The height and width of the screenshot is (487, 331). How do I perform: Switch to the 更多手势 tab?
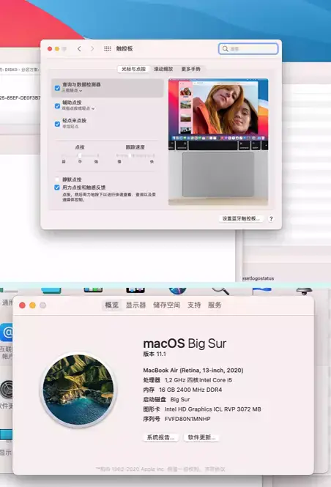(x=190, y=69)
